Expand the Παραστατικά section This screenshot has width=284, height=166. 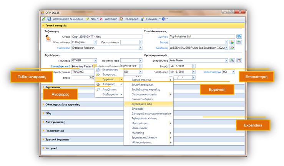tap(43, 131)
